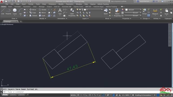Select the 47.43 dimension text

click(72, 68)
